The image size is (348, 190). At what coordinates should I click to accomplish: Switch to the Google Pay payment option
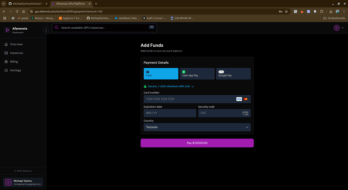click(x=233, y=73)
